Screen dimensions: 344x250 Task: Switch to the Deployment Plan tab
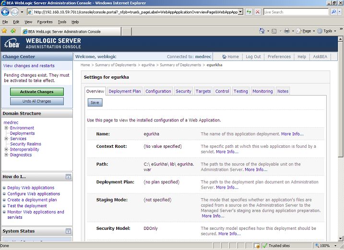tap(125, 91)
